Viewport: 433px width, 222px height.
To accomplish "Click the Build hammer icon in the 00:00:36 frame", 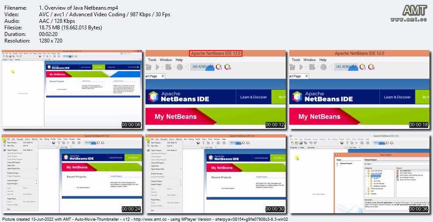I will click(x=347, y=143).
